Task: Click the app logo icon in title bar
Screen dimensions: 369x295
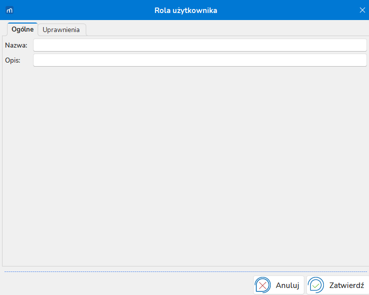Action: [x=10, y=11]
